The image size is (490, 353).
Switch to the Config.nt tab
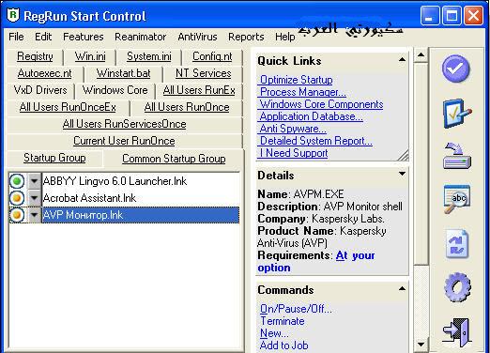tap(212, 56)
